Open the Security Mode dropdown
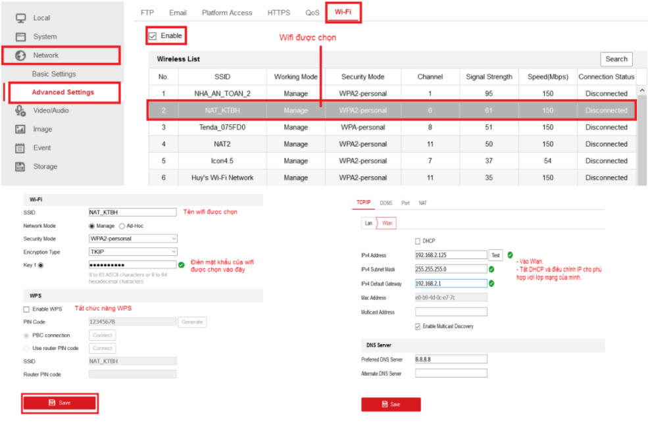The image size is (648, 423). pos(133,239)
